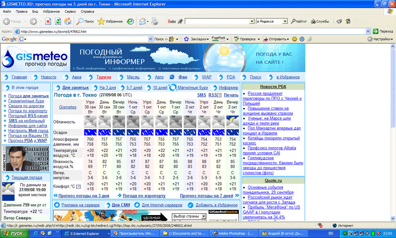Open the Закладки dropdown arrow
396x238 pixels.
pyautogui.click(x=208, y=39)
